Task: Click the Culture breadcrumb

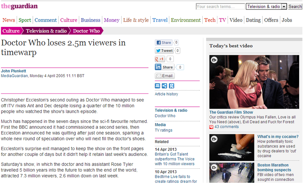Action: point(11,31)
